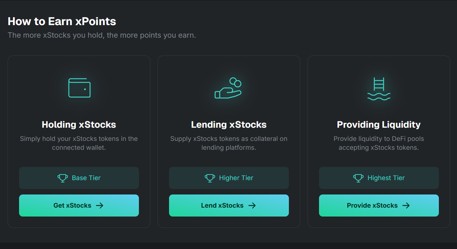Select the Base Tier badge
This screenshot has width=457, height=249.
coord(79,178)
